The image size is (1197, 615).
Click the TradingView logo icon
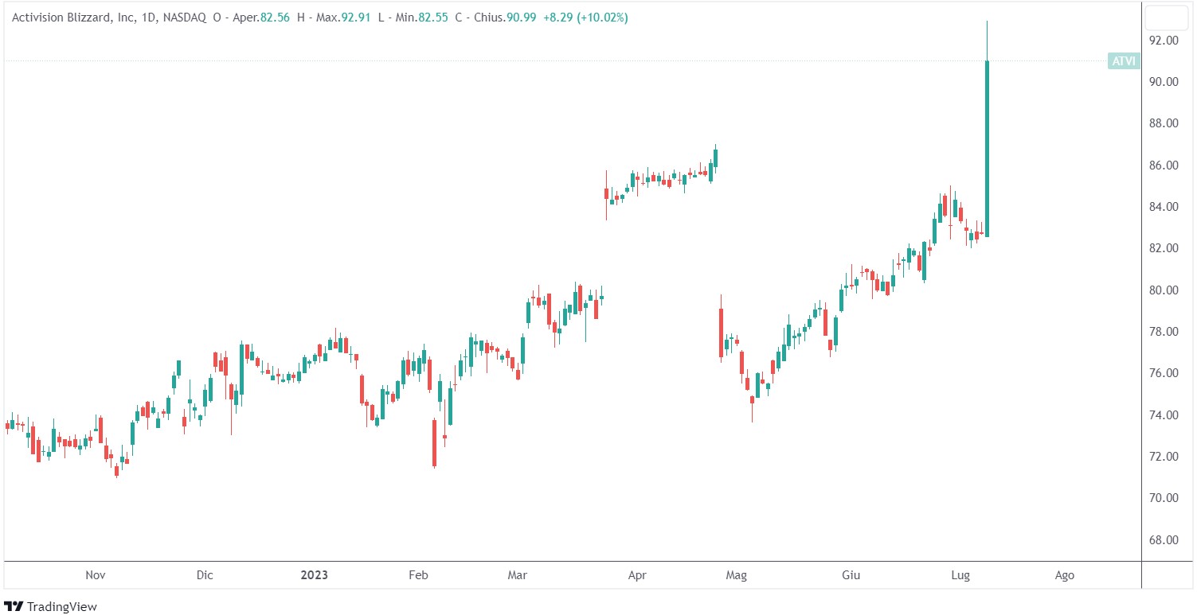14,606
